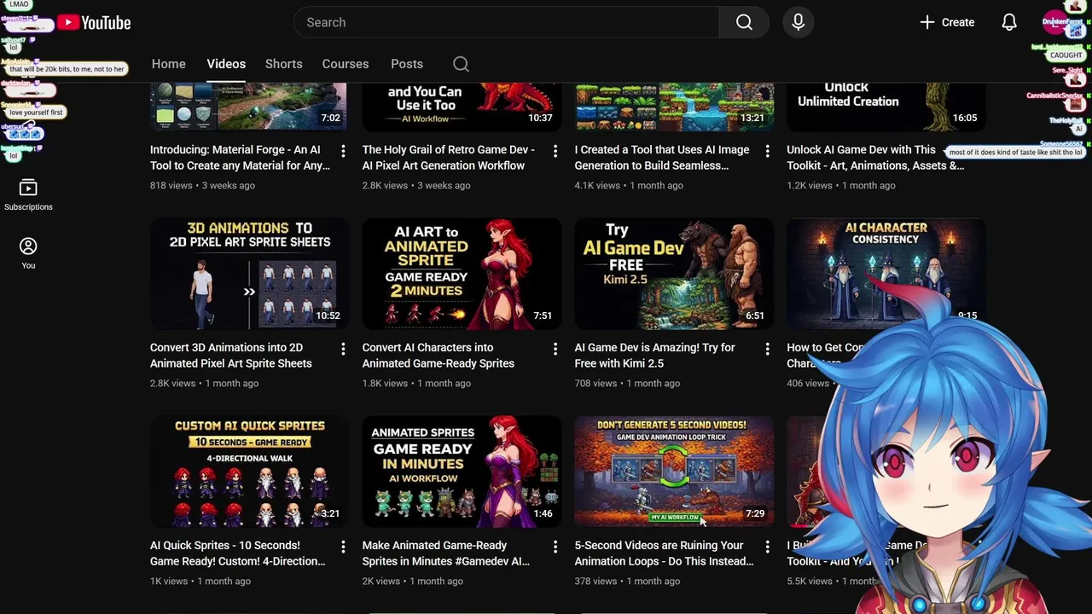Click the channel search magnifier icon

pyautogui.click(x=461, y=64)
